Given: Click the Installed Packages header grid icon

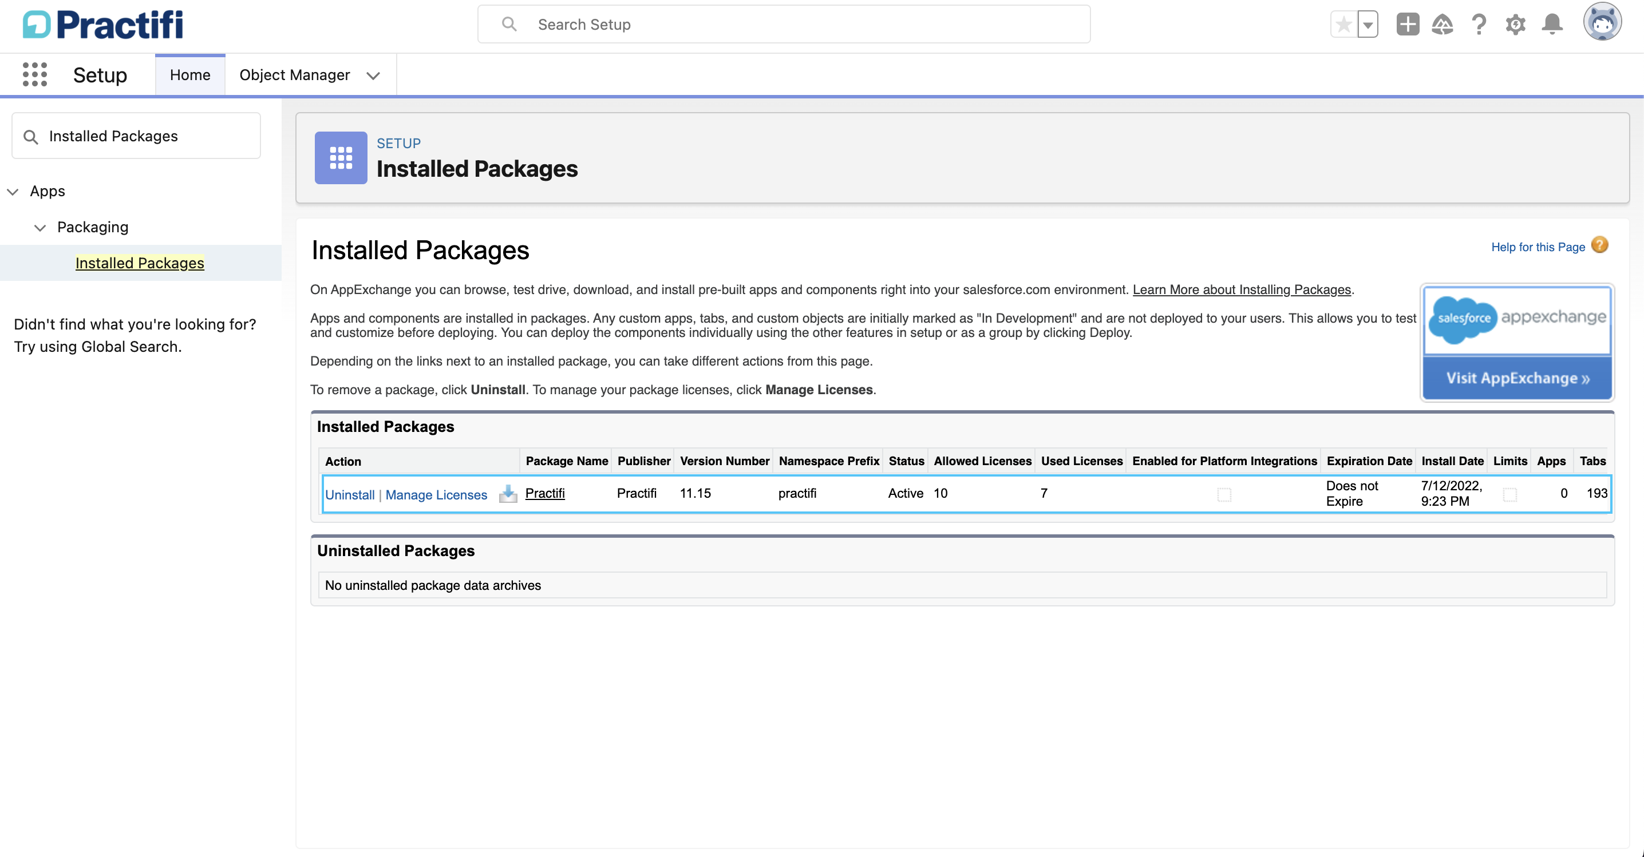Looking at the screenshot, I should (341, 157).
